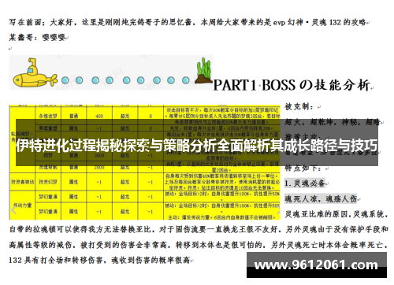Click the green seaweed illustration

203,71
